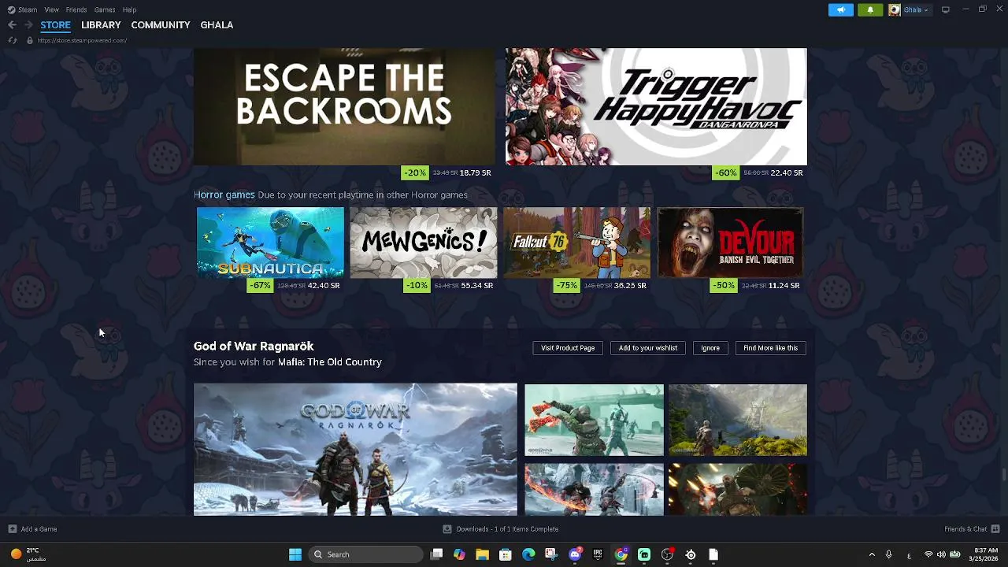
Task: View the green canyon landscape screenshot
Action: tap(738, 420)
